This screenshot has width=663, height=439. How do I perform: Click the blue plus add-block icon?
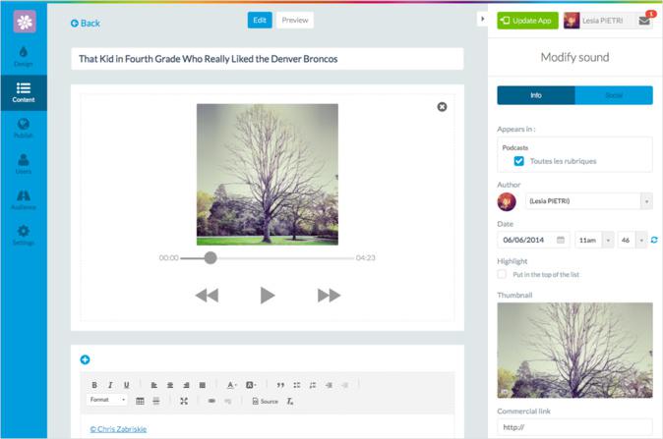tap(85, 359)
